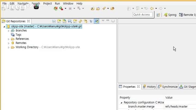Open the Forward history dropdown
This screenshot has width=196, height=110.
(x=165, y=9)
